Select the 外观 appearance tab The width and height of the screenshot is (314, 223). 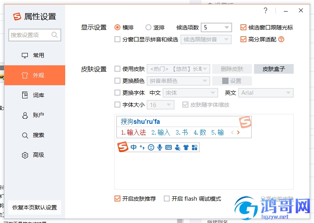tap(35, 75)
